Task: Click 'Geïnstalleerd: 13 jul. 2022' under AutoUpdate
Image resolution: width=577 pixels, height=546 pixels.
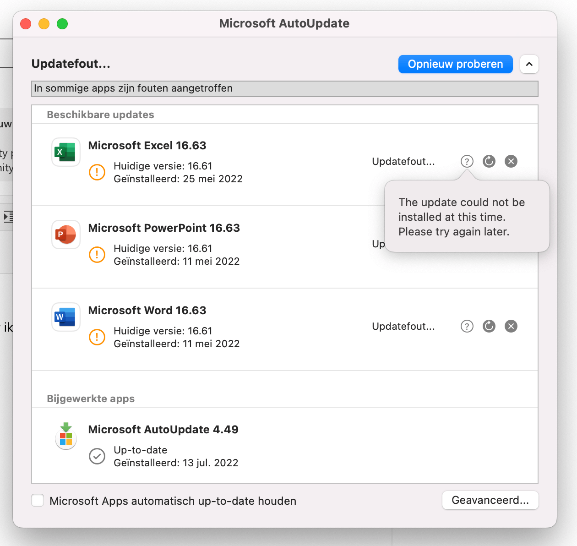Action: point(176,463)
